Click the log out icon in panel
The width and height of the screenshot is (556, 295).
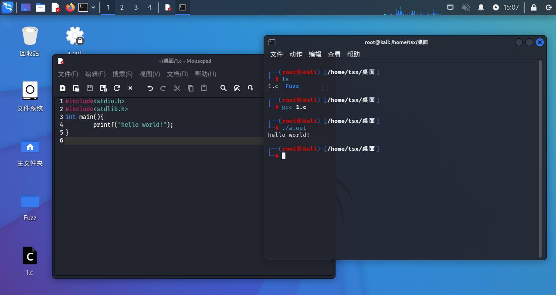pos(548,7)
